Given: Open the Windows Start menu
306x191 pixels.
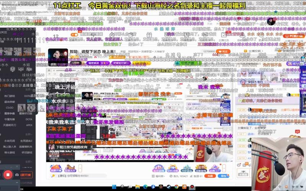Looking at the screenshot, I should tap(114, 187).
